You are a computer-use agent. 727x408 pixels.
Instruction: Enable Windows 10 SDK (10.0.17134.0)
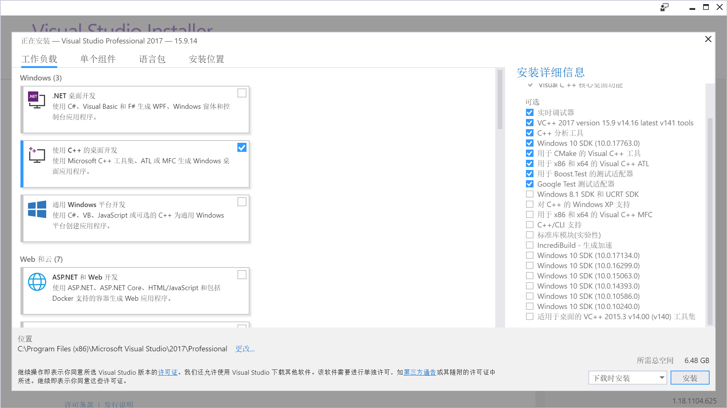click(530, 255)
